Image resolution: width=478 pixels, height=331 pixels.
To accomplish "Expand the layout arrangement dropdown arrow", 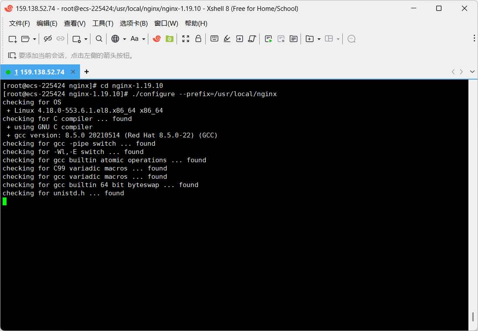I will (338, 39).
